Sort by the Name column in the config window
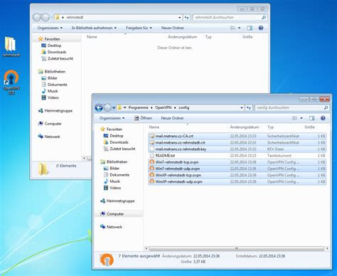The width and height of the screenshot is (337, 276). tap(154, 127)
